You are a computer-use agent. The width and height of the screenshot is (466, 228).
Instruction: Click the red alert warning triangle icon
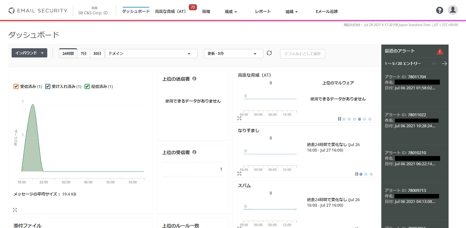tap(440, 51)
